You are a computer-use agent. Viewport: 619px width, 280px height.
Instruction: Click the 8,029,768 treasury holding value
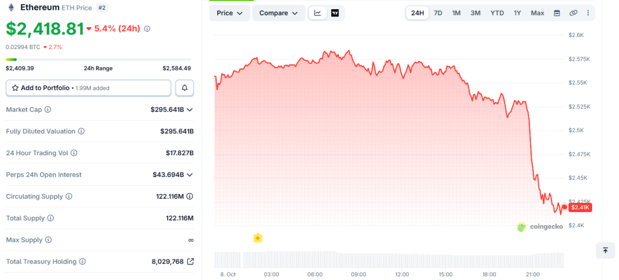168,261
